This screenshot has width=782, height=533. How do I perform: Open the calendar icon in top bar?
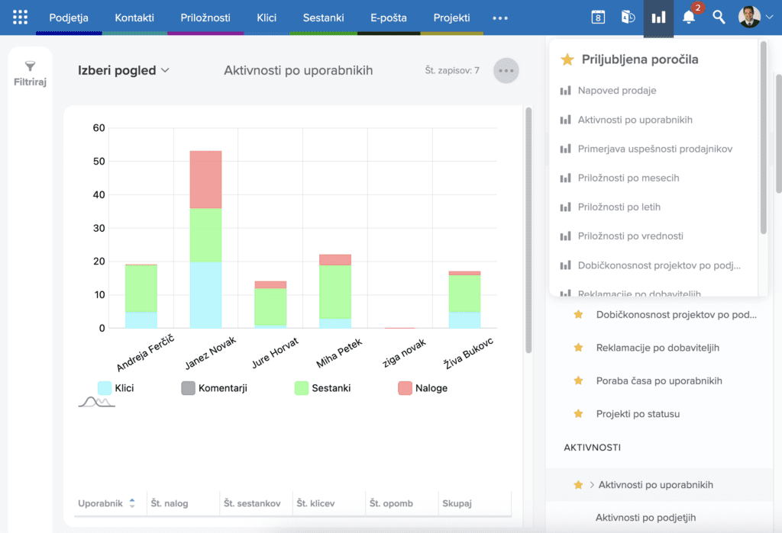(x=598, y=17)
